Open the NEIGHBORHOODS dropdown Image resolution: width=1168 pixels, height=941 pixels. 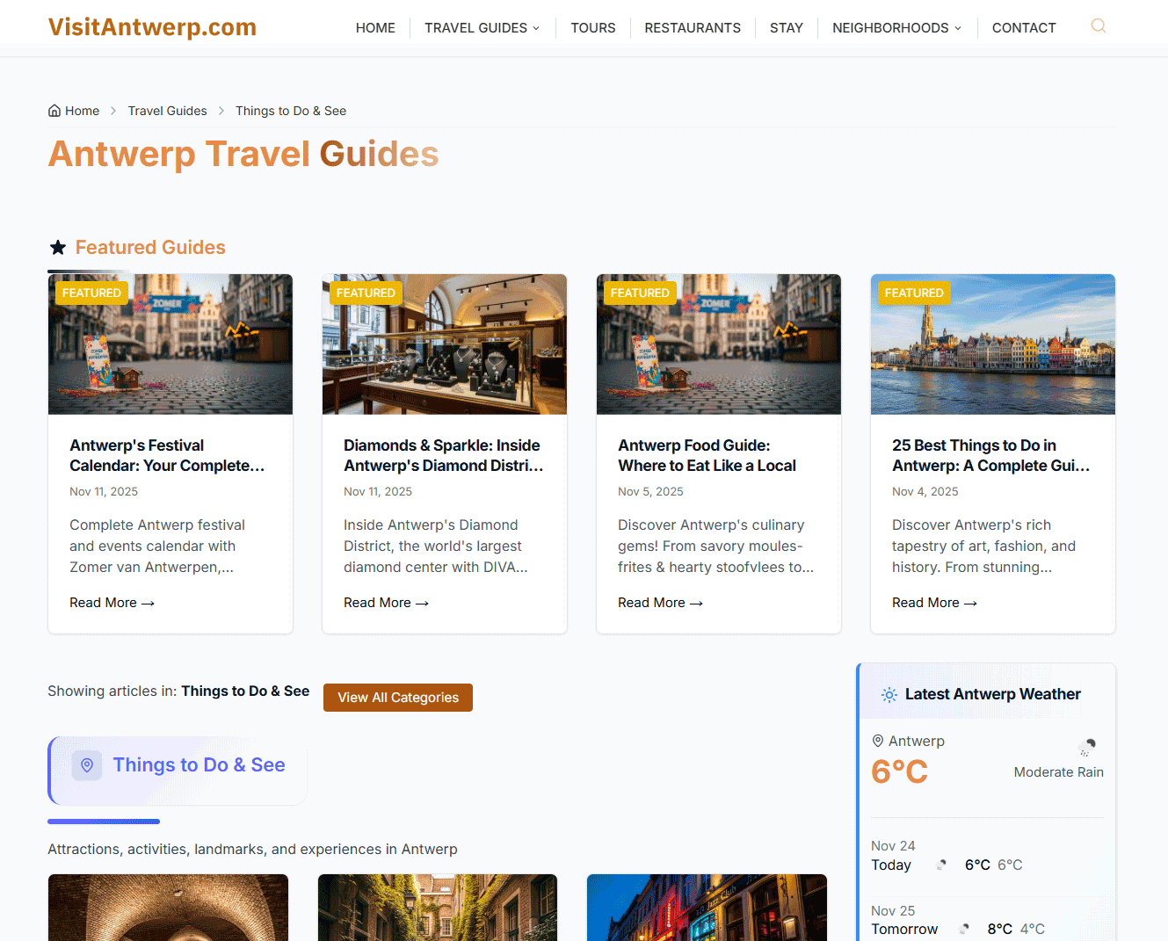[x=896, y=27]
